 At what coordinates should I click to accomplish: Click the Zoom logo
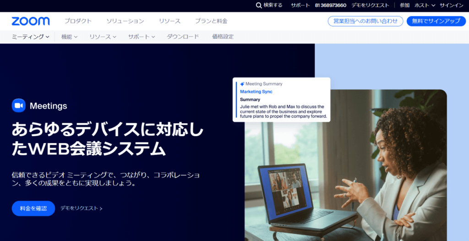click(x=31, y=21)
